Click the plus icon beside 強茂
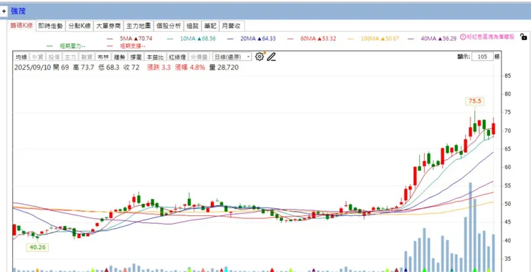 (x=4, y=11)
